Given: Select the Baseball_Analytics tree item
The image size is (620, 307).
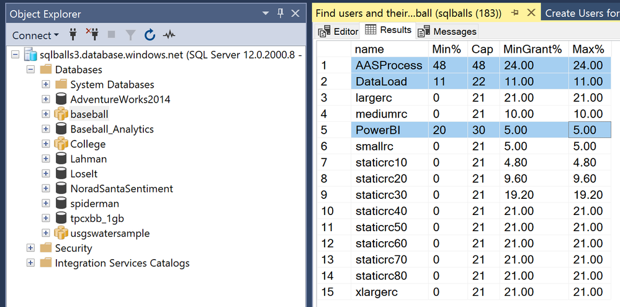Looking at the screenshot, I should click(112, 129).
